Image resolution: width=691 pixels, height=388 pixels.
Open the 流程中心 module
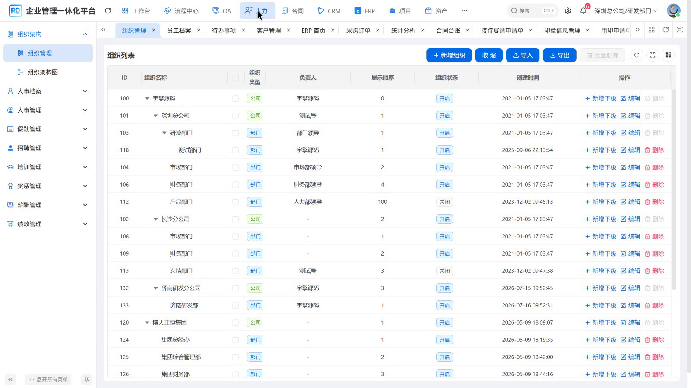[181, 11]
